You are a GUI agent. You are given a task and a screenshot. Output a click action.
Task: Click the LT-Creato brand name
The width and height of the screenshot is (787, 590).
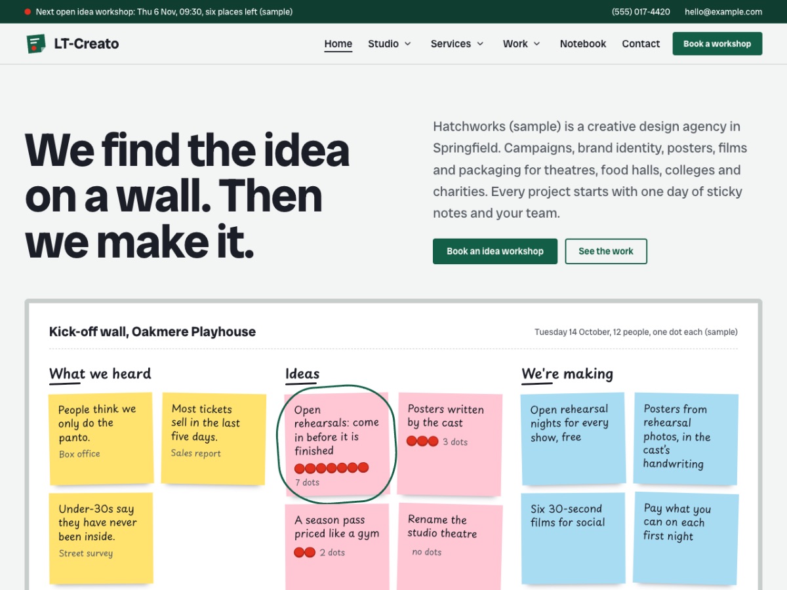click(x=87, y=44)
